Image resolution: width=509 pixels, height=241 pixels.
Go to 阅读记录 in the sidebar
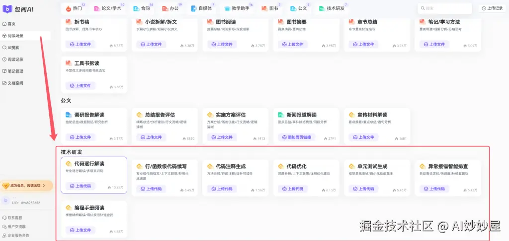pos(12,60)
